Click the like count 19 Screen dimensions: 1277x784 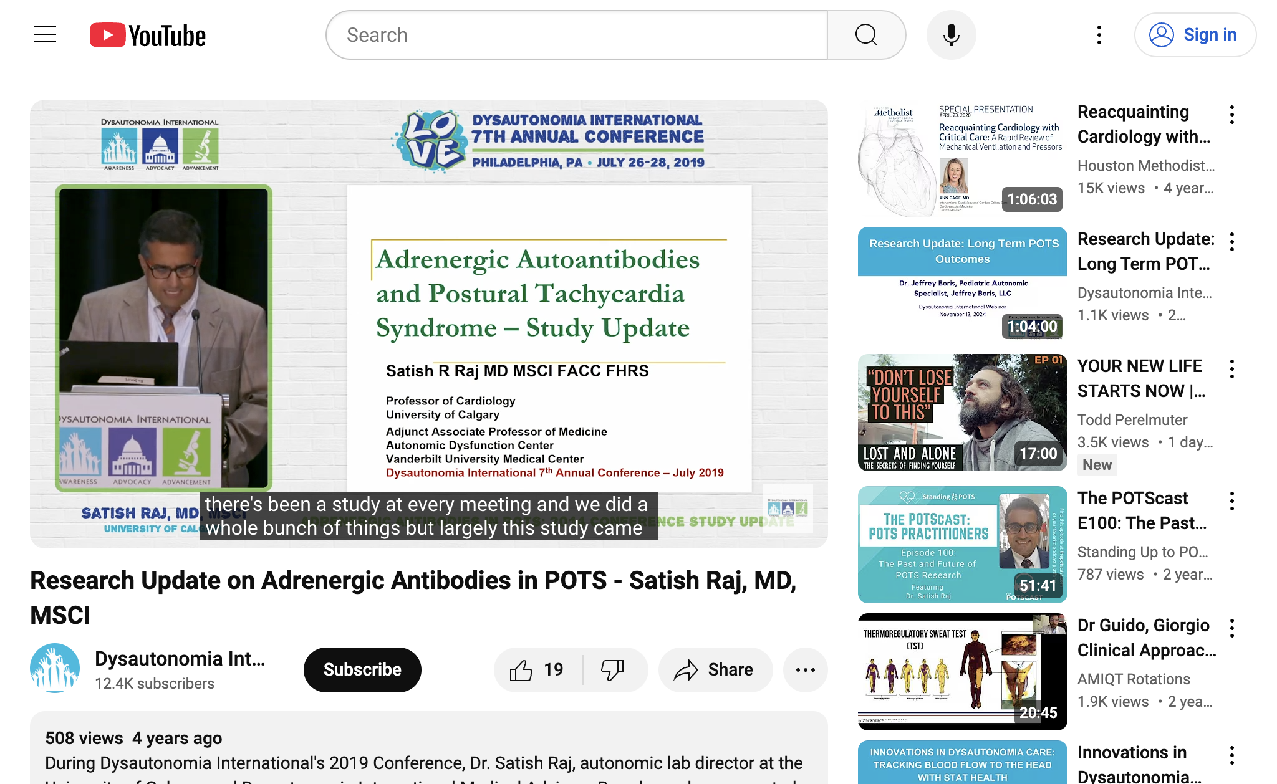[554, 670]
